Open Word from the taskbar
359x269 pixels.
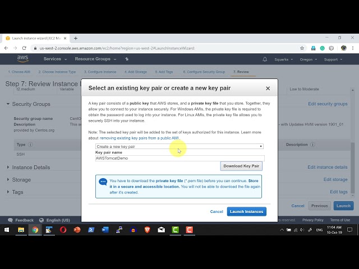click(x=105, y=230)
